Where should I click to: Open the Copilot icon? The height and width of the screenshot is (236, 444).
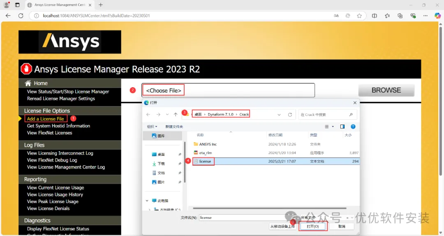[437, 16]
